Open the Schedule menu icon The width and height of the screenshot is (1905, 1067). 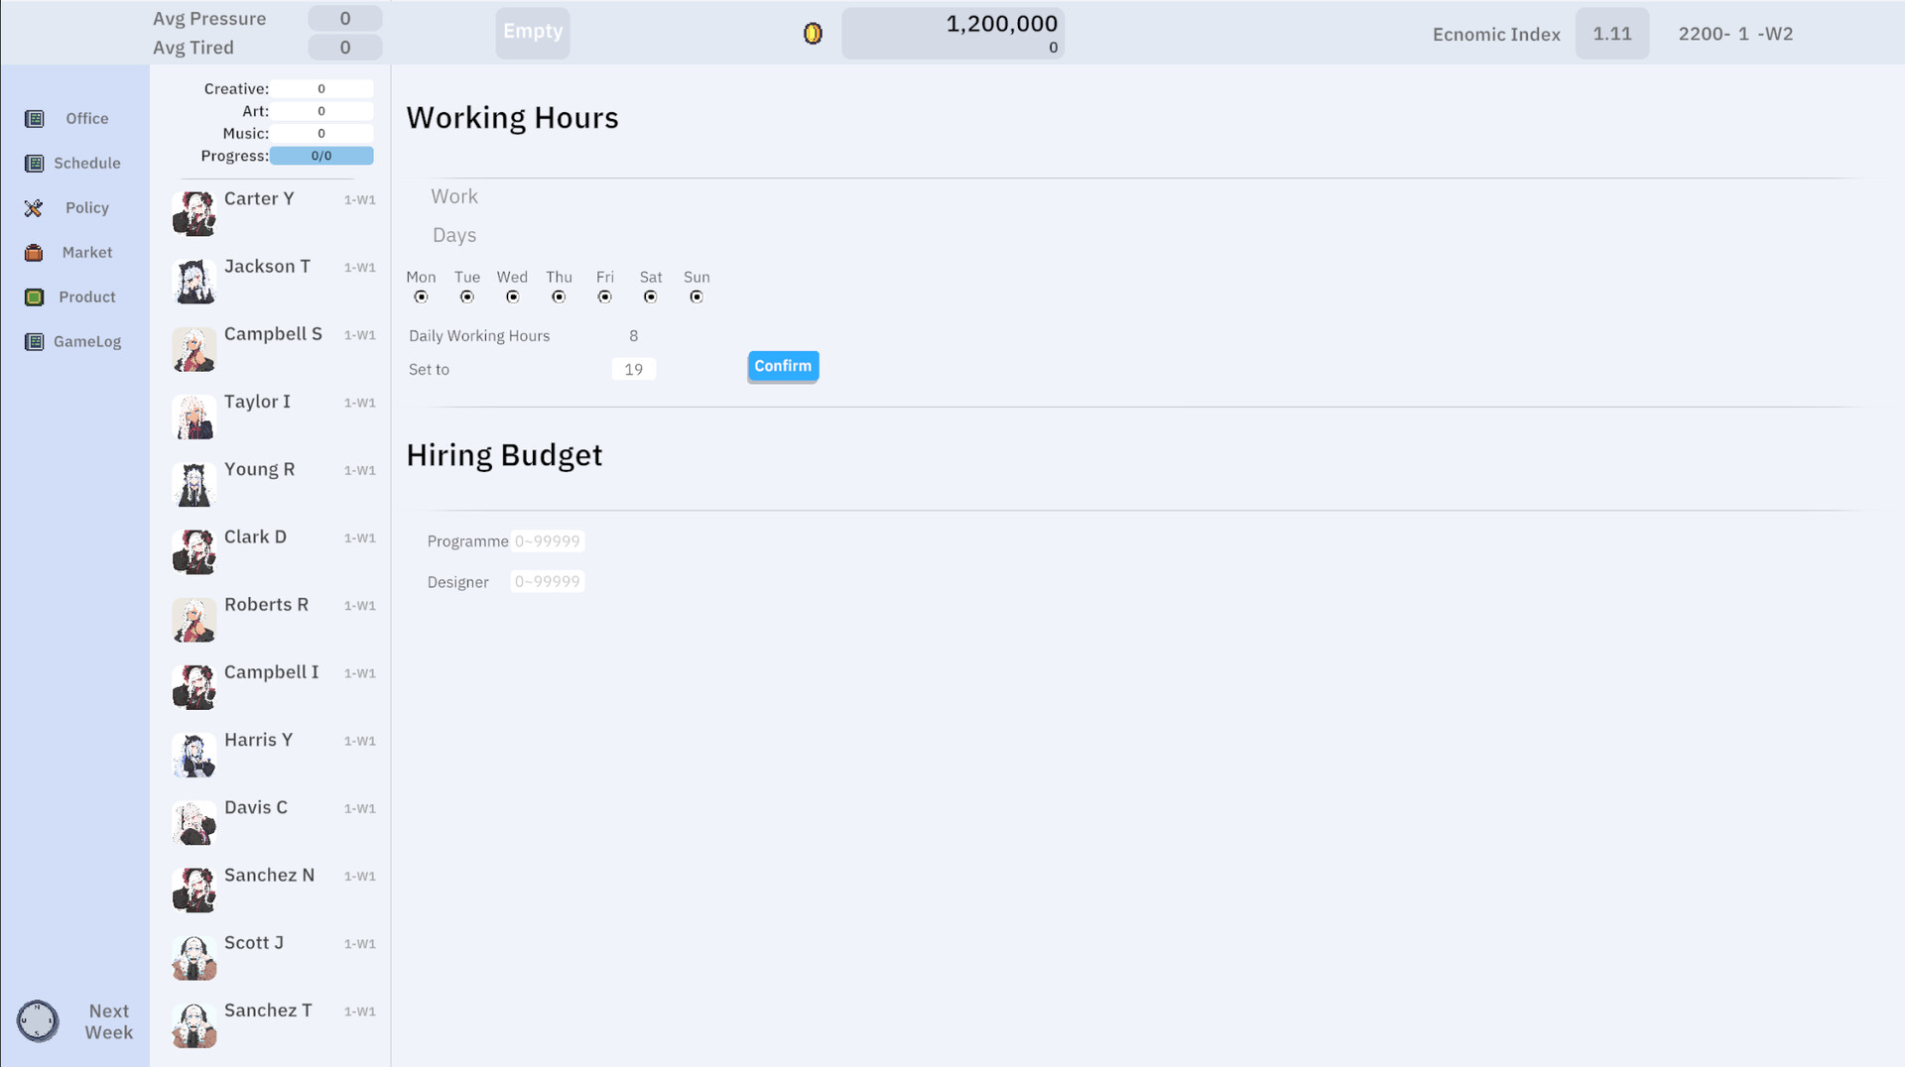point(34,164)
